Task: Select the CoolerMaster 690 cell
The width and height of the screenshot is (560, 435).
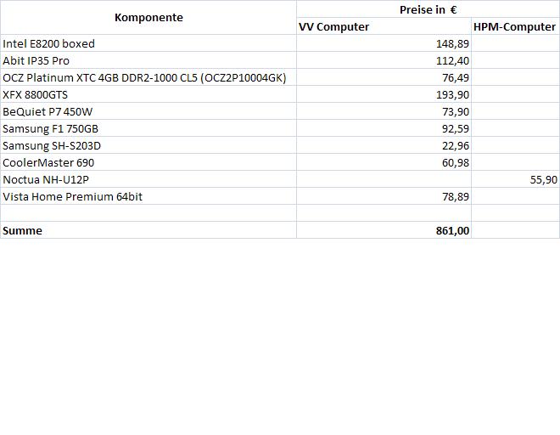Action: [x=148, y=162]
